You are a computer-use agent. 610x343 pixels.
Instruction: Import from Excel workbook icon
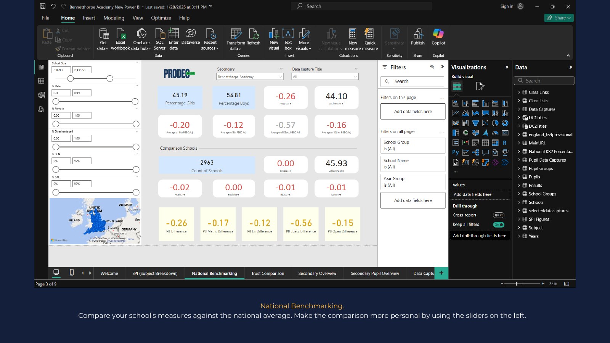tap(120, 39)
